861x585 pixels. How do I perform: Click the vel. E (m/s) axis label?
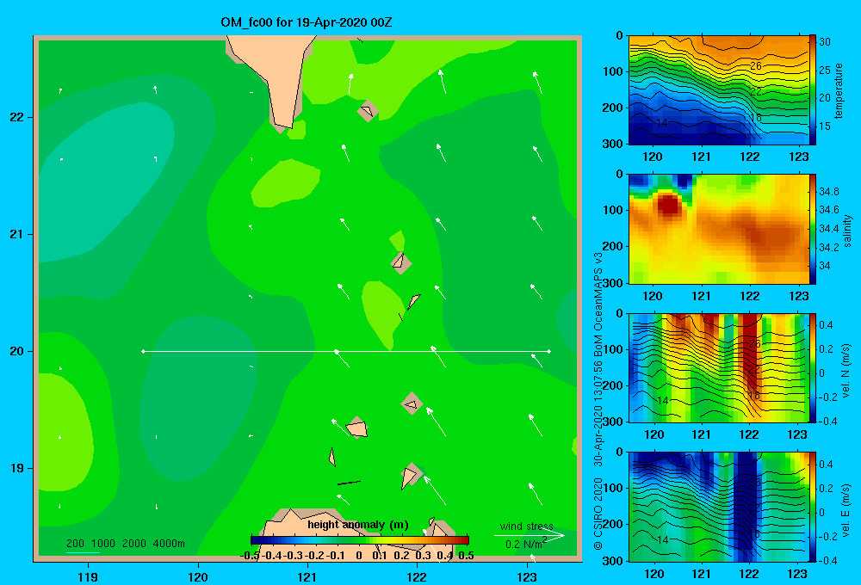(846, 508)
